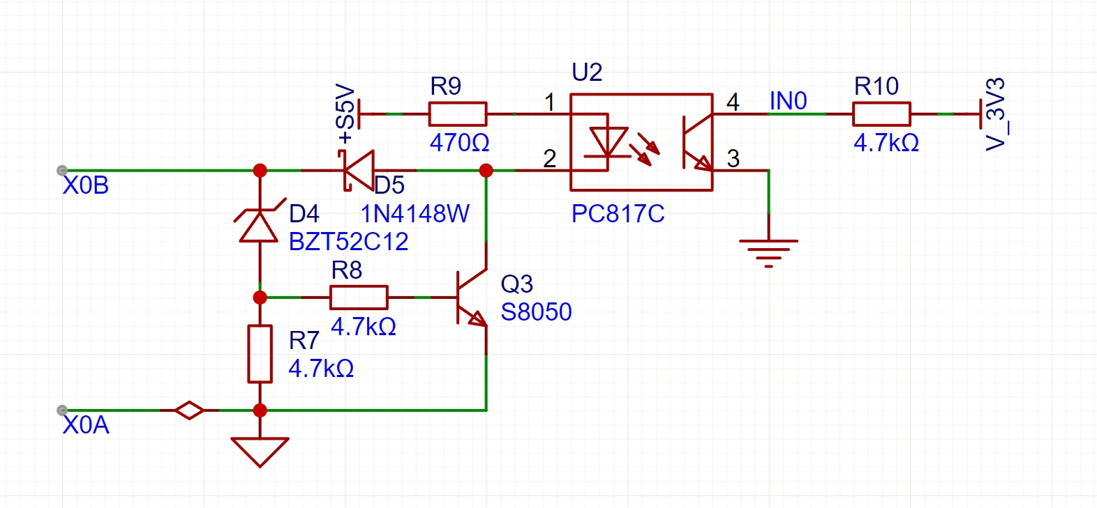Select the triangle ground symbol below X0A
The image size is (1097, 508).
(260, 450)
